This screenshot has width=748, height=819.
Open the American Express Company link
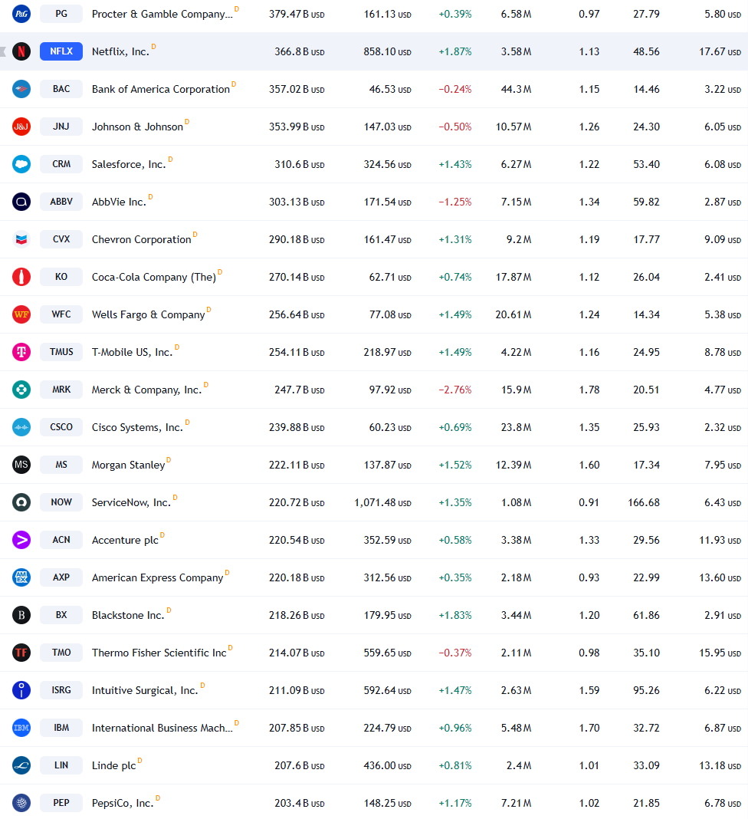pyautogui.click(x=158, y=578)
